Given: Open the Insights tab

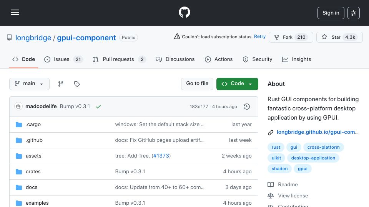Looking at the screenshot, I should (296, 59).
